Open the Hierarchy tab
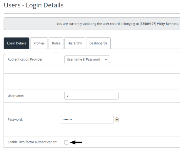This screenshot has height=149, width=180. pos(75,43)
